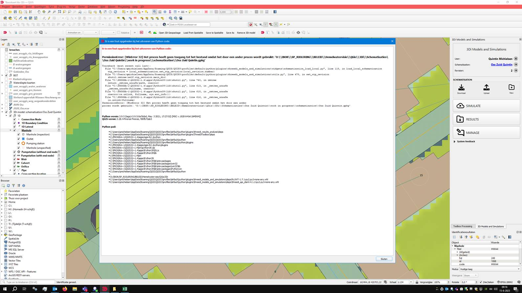Toggle the (Her)teken render checkbox
Screen dimensions: 522x293
click(481, 282)
